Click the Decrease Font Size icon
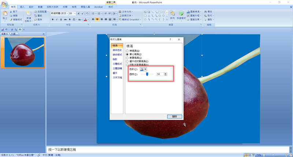 [83, 14]
